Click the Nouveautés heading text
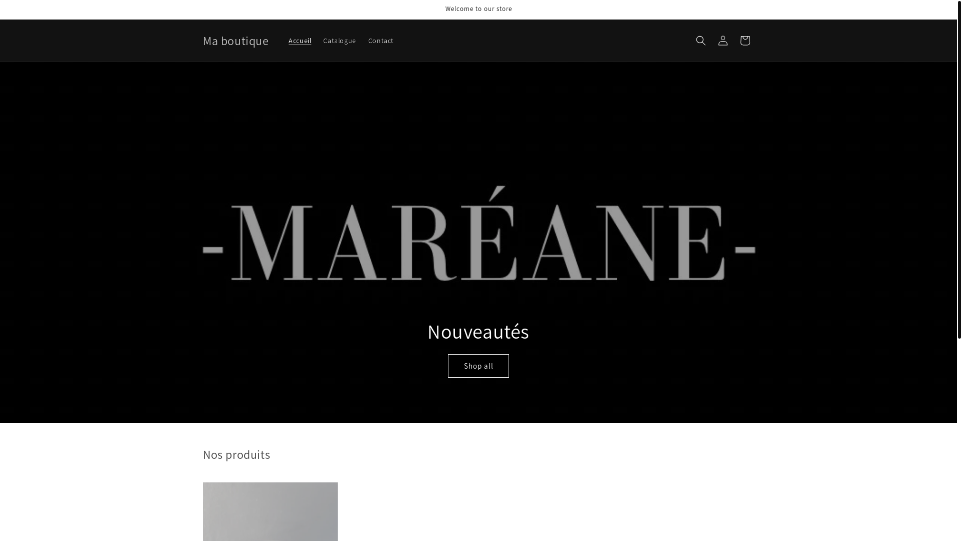This screenshot has width=962, height=541. [478, 332]
